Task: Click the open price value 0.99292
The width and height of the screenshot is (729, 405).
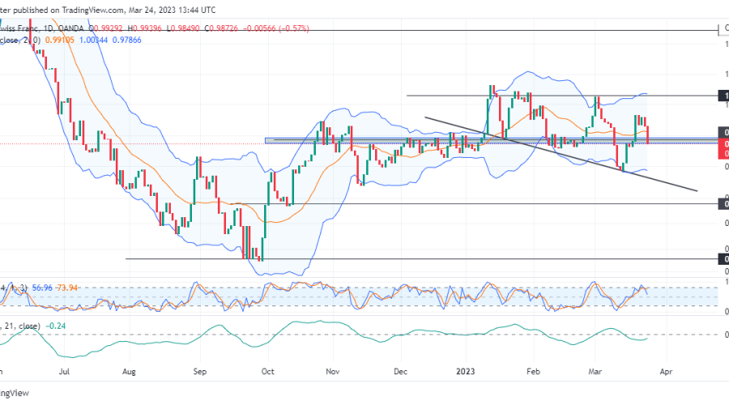Action: pyautogui.click(x=109, y=28)
